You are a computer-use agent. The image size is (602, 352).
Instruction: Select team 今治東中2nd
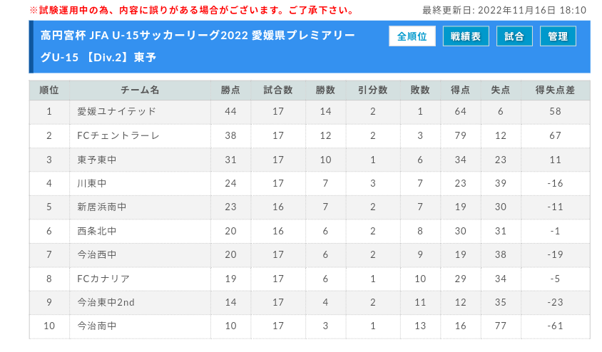pos(106,302)
